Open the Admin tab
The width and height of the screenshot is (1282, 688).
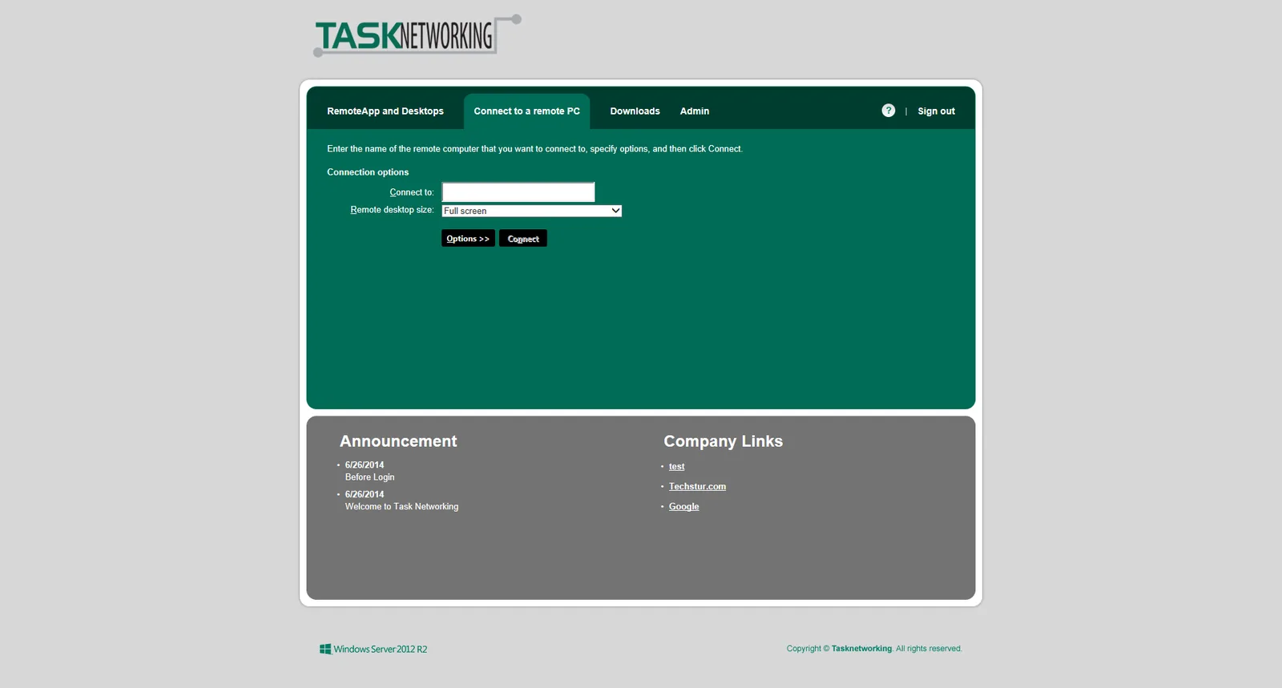pos(695,111)
